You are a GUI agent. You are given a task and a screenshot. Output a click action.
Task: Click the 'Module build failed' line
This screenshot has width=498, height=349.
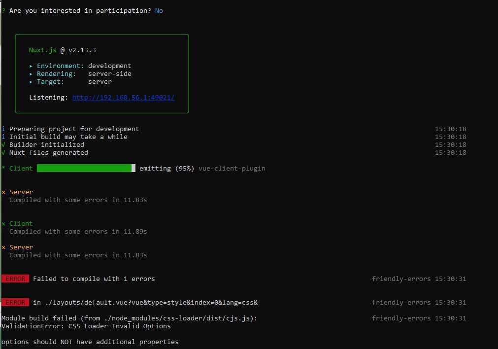click(129, 318)
